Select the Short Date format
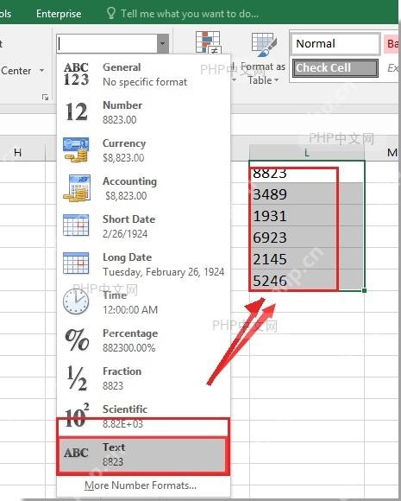This screenshot has height=501, width=401. [143, 226]
